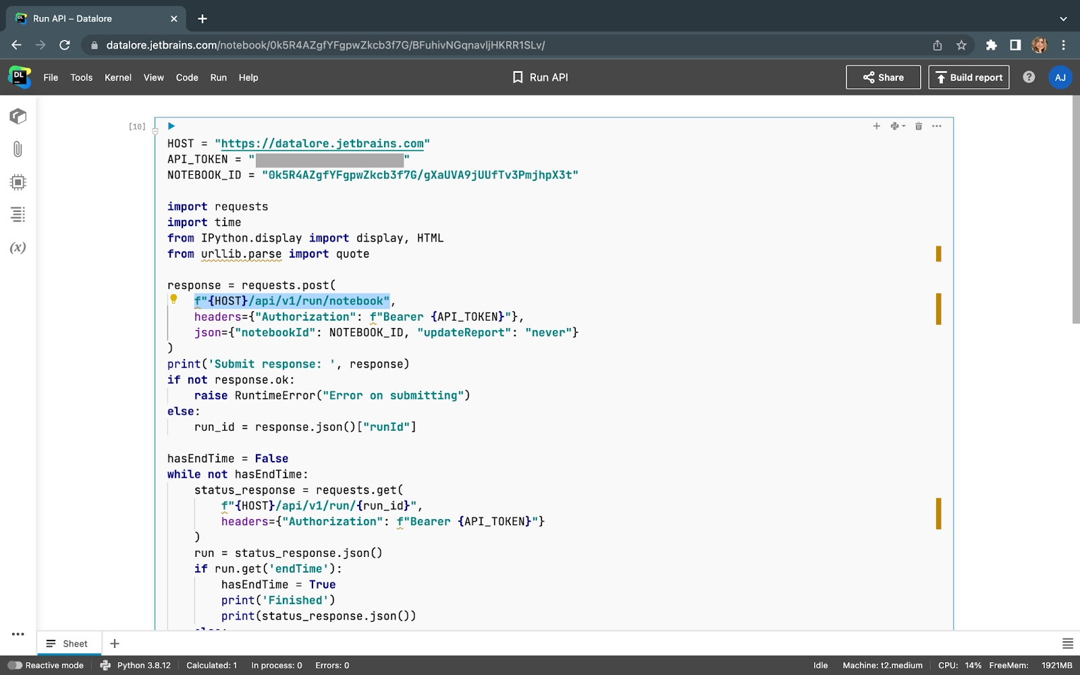Open Chrome three-dot menu
Viewport: 1080px width, 675px height.
click(1063, 45)
